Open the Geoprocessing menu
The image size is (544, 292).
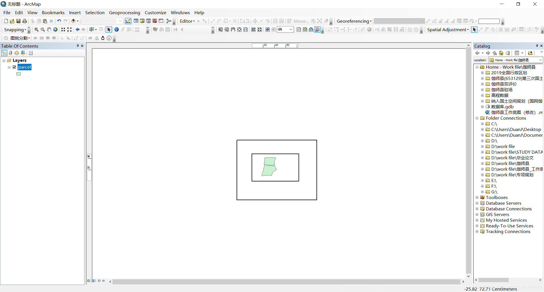click(124, 12)
